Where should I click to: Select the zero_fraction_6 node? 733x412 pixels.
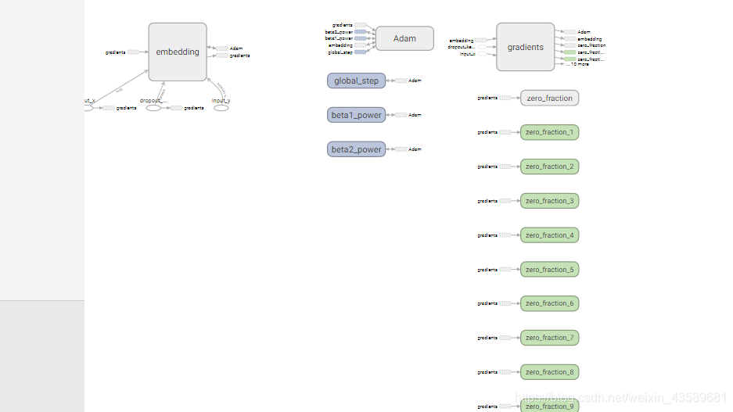coord(550,303)
